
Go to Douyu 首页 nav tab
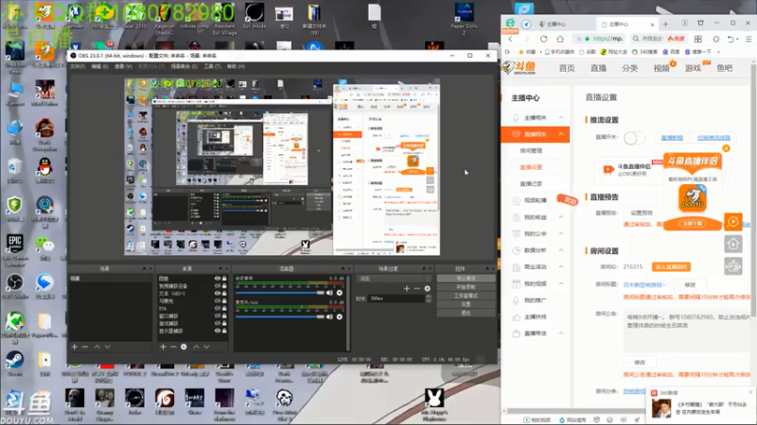coord(567,68)
